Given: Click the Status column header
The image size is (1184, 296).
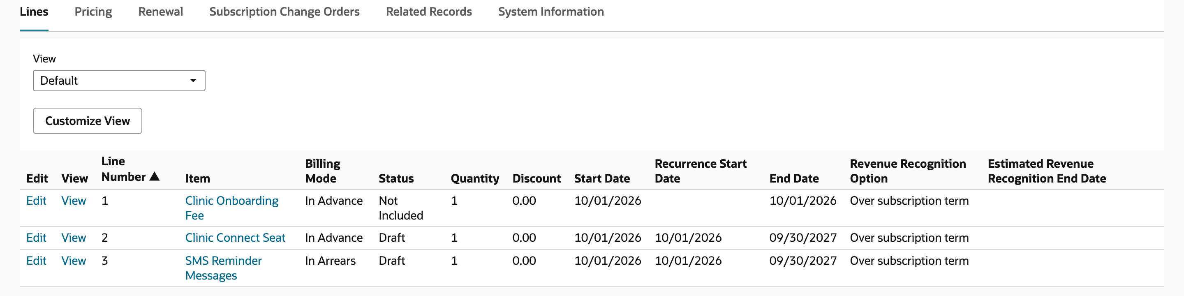Looking at the screenshot, I should coord(396,178).
